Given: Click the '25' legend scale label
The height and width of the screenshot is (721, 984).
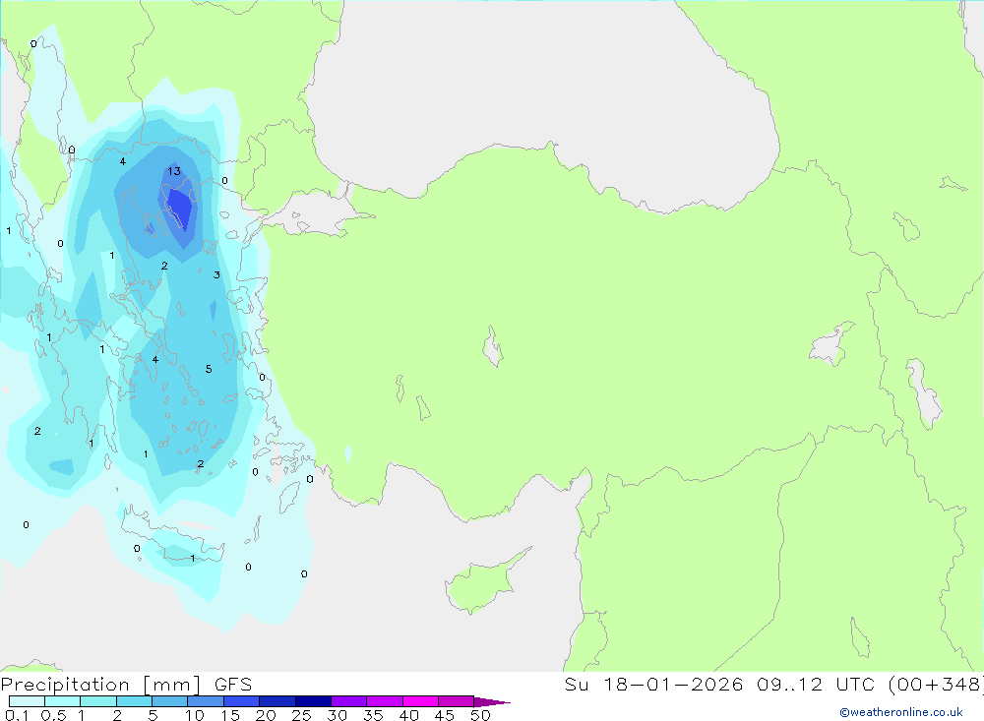Looking at the screenshot, I should pos(302,715).
